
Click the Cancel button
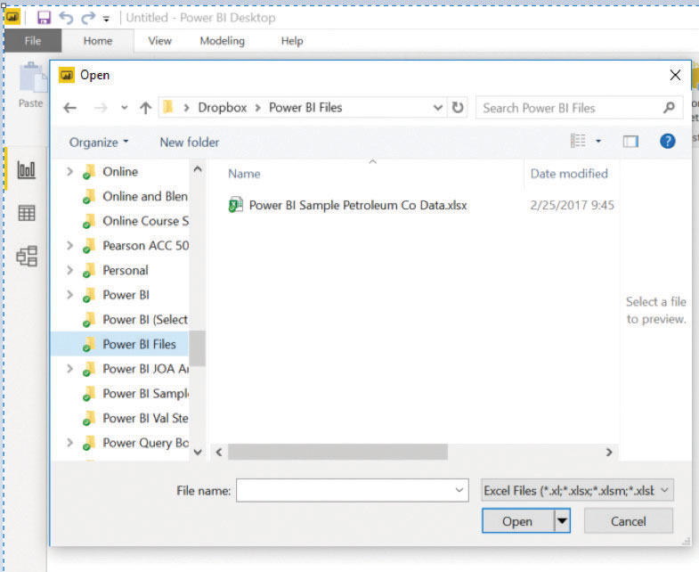point(628,521)
